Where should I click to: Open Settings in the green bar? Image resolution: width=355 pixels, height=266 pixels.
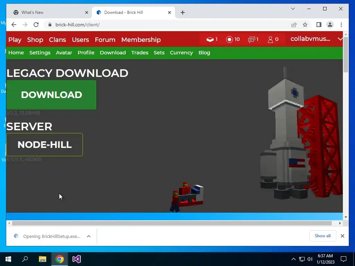40,53
